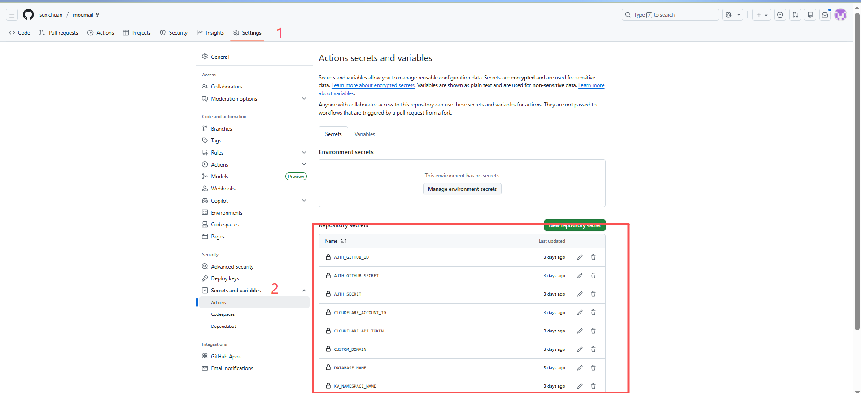The width and height of the screenshot is (861, 393).
Task: Open the Copilot chat icon in header
Action: [729, 15]
